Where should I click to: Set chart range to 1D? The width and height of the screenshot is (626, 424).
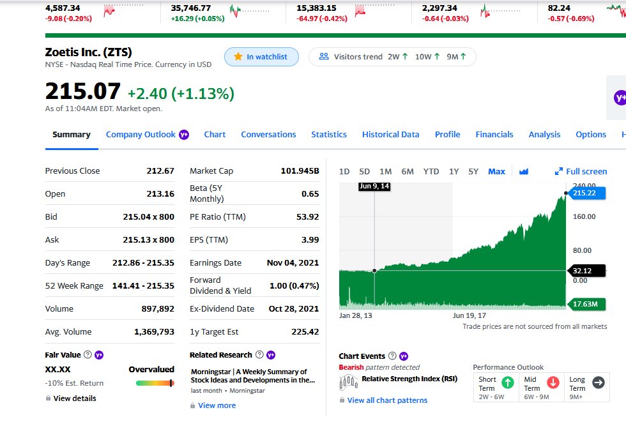[344, 172]
